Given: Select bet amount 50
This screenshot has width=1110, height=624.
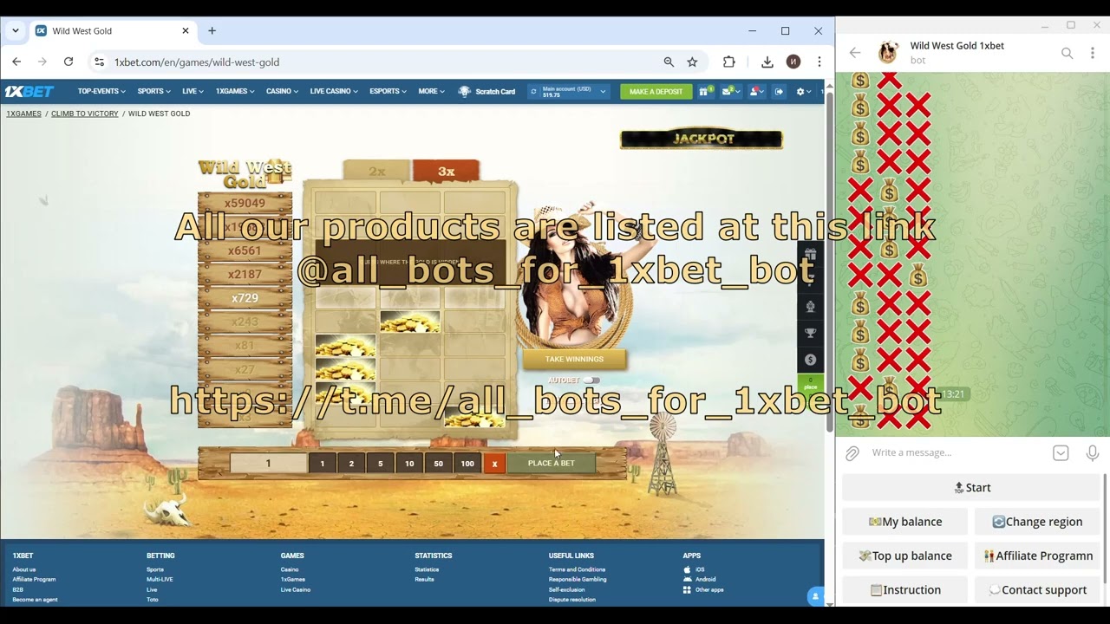Looking at the screenshot, I should click(438, 464).
